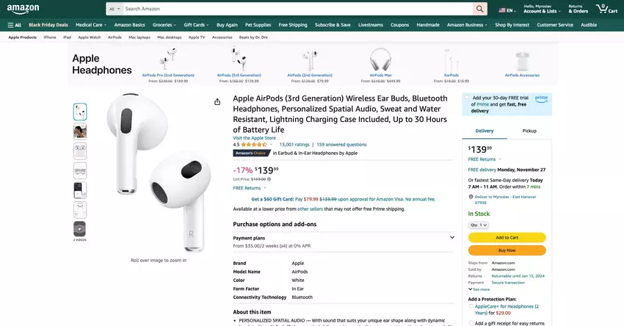Screen dimensions: 624x326
Task: Type in the Search Amazon field
Action: pos(294,9)
